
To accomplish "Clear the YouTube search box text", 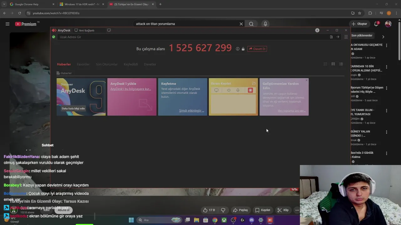I will click(241, 24).
